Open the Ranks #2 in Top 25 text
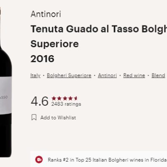This screenshot has width=167, height=167. (x=107, y=160)
